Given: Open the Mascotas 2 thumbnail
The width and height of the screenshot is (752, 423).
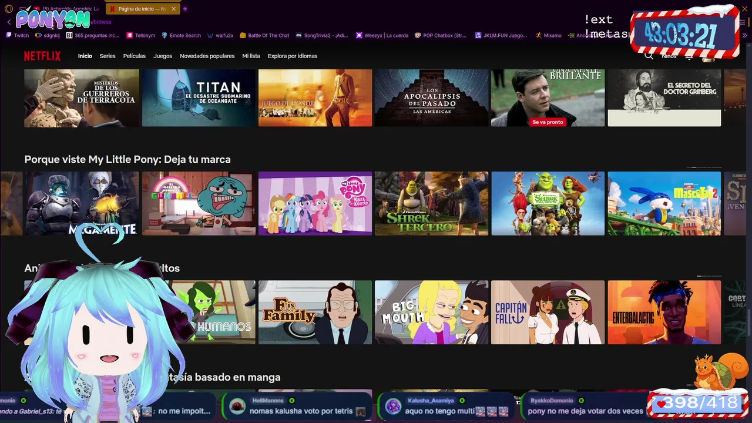Looking at the screenshot, I should click(664, 203).
